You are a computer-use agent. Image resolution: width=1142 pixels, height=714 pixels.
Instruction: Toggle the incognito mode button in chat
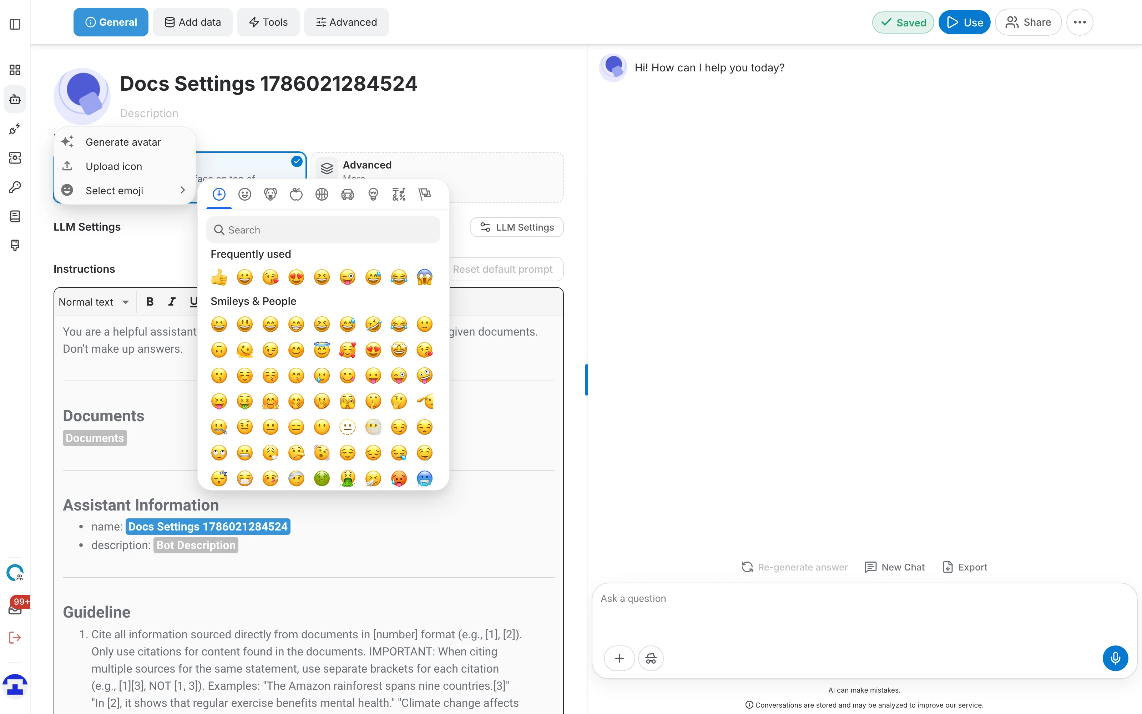tap(651, 658)
